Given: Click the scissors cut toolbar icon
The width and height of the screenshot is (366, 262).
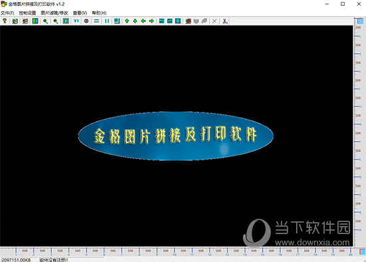Looking at the screenshot, I should pos(224,21).
